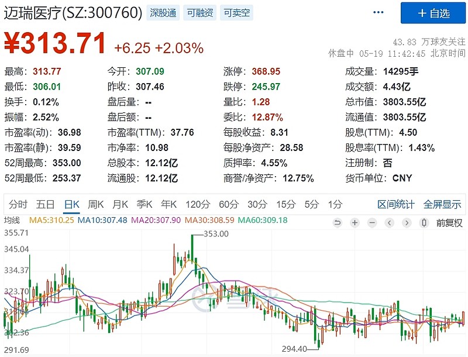The width and height of the screenshot is (468, 357).
Task: Pan chart left with the left chevron
Action: (x=389, y=222)
